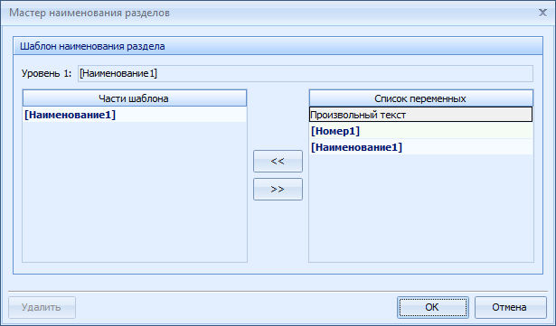Image resolution: width=556 pixels, height=326 pixels.
Task: Click the OK button
Action: (x=433, y=307)
